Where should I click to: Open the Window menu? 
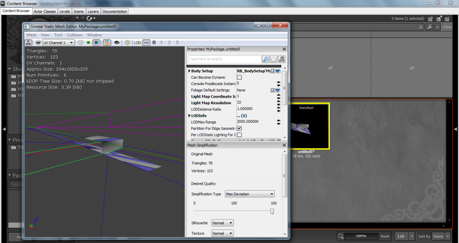tap(94, 35)
